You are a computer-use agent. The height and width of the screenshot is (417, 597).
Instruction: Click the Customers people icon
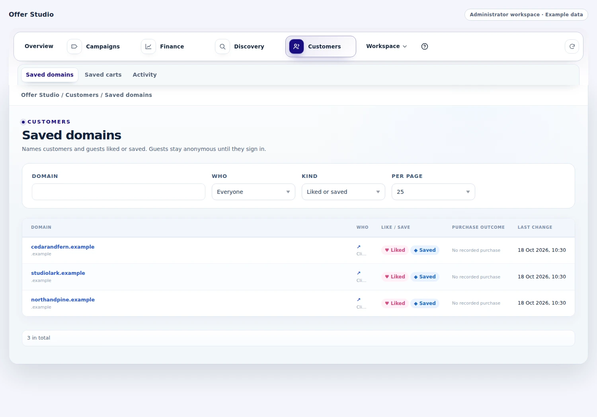click(x=297, y=46)
